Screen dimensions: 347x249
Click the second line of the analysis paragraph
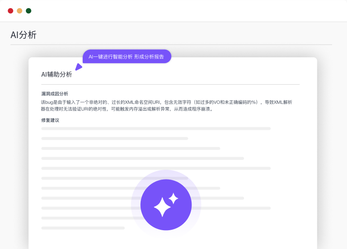127,109
